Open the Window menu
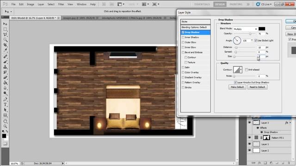The height and width of the screenshot is (166, 296). coord(81,4)
